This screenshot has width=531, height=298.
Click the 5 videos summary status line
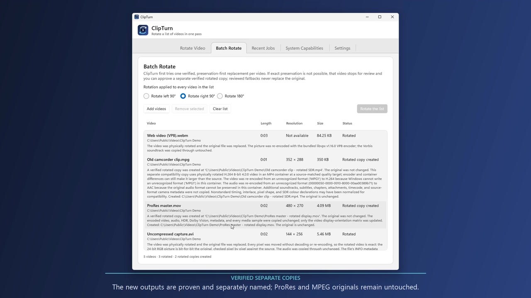[178, 257]
